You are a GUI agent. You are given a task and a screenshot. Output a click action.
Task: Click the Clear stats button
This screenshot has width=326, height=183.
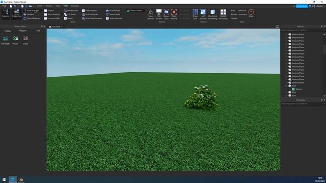click(251, 13)
